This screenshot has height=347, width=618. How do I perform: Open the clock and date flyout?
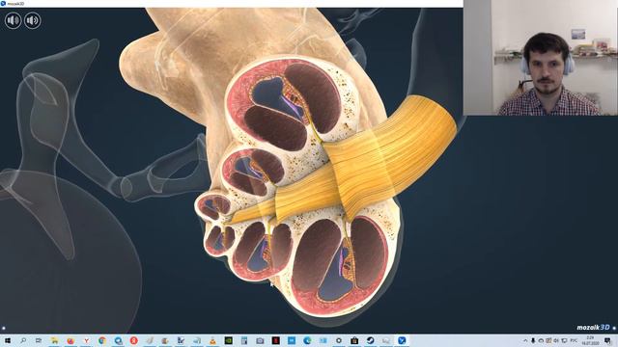[590, 340]
